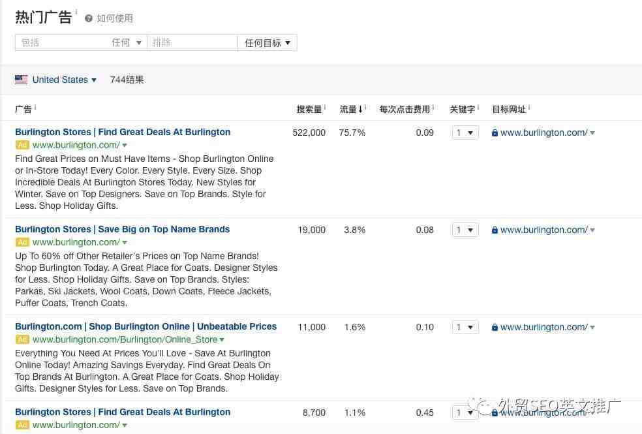This screenshot has height=434, width=642.
Task: Click Ad badge in the 11,000 row
Action: click(22, 339)
